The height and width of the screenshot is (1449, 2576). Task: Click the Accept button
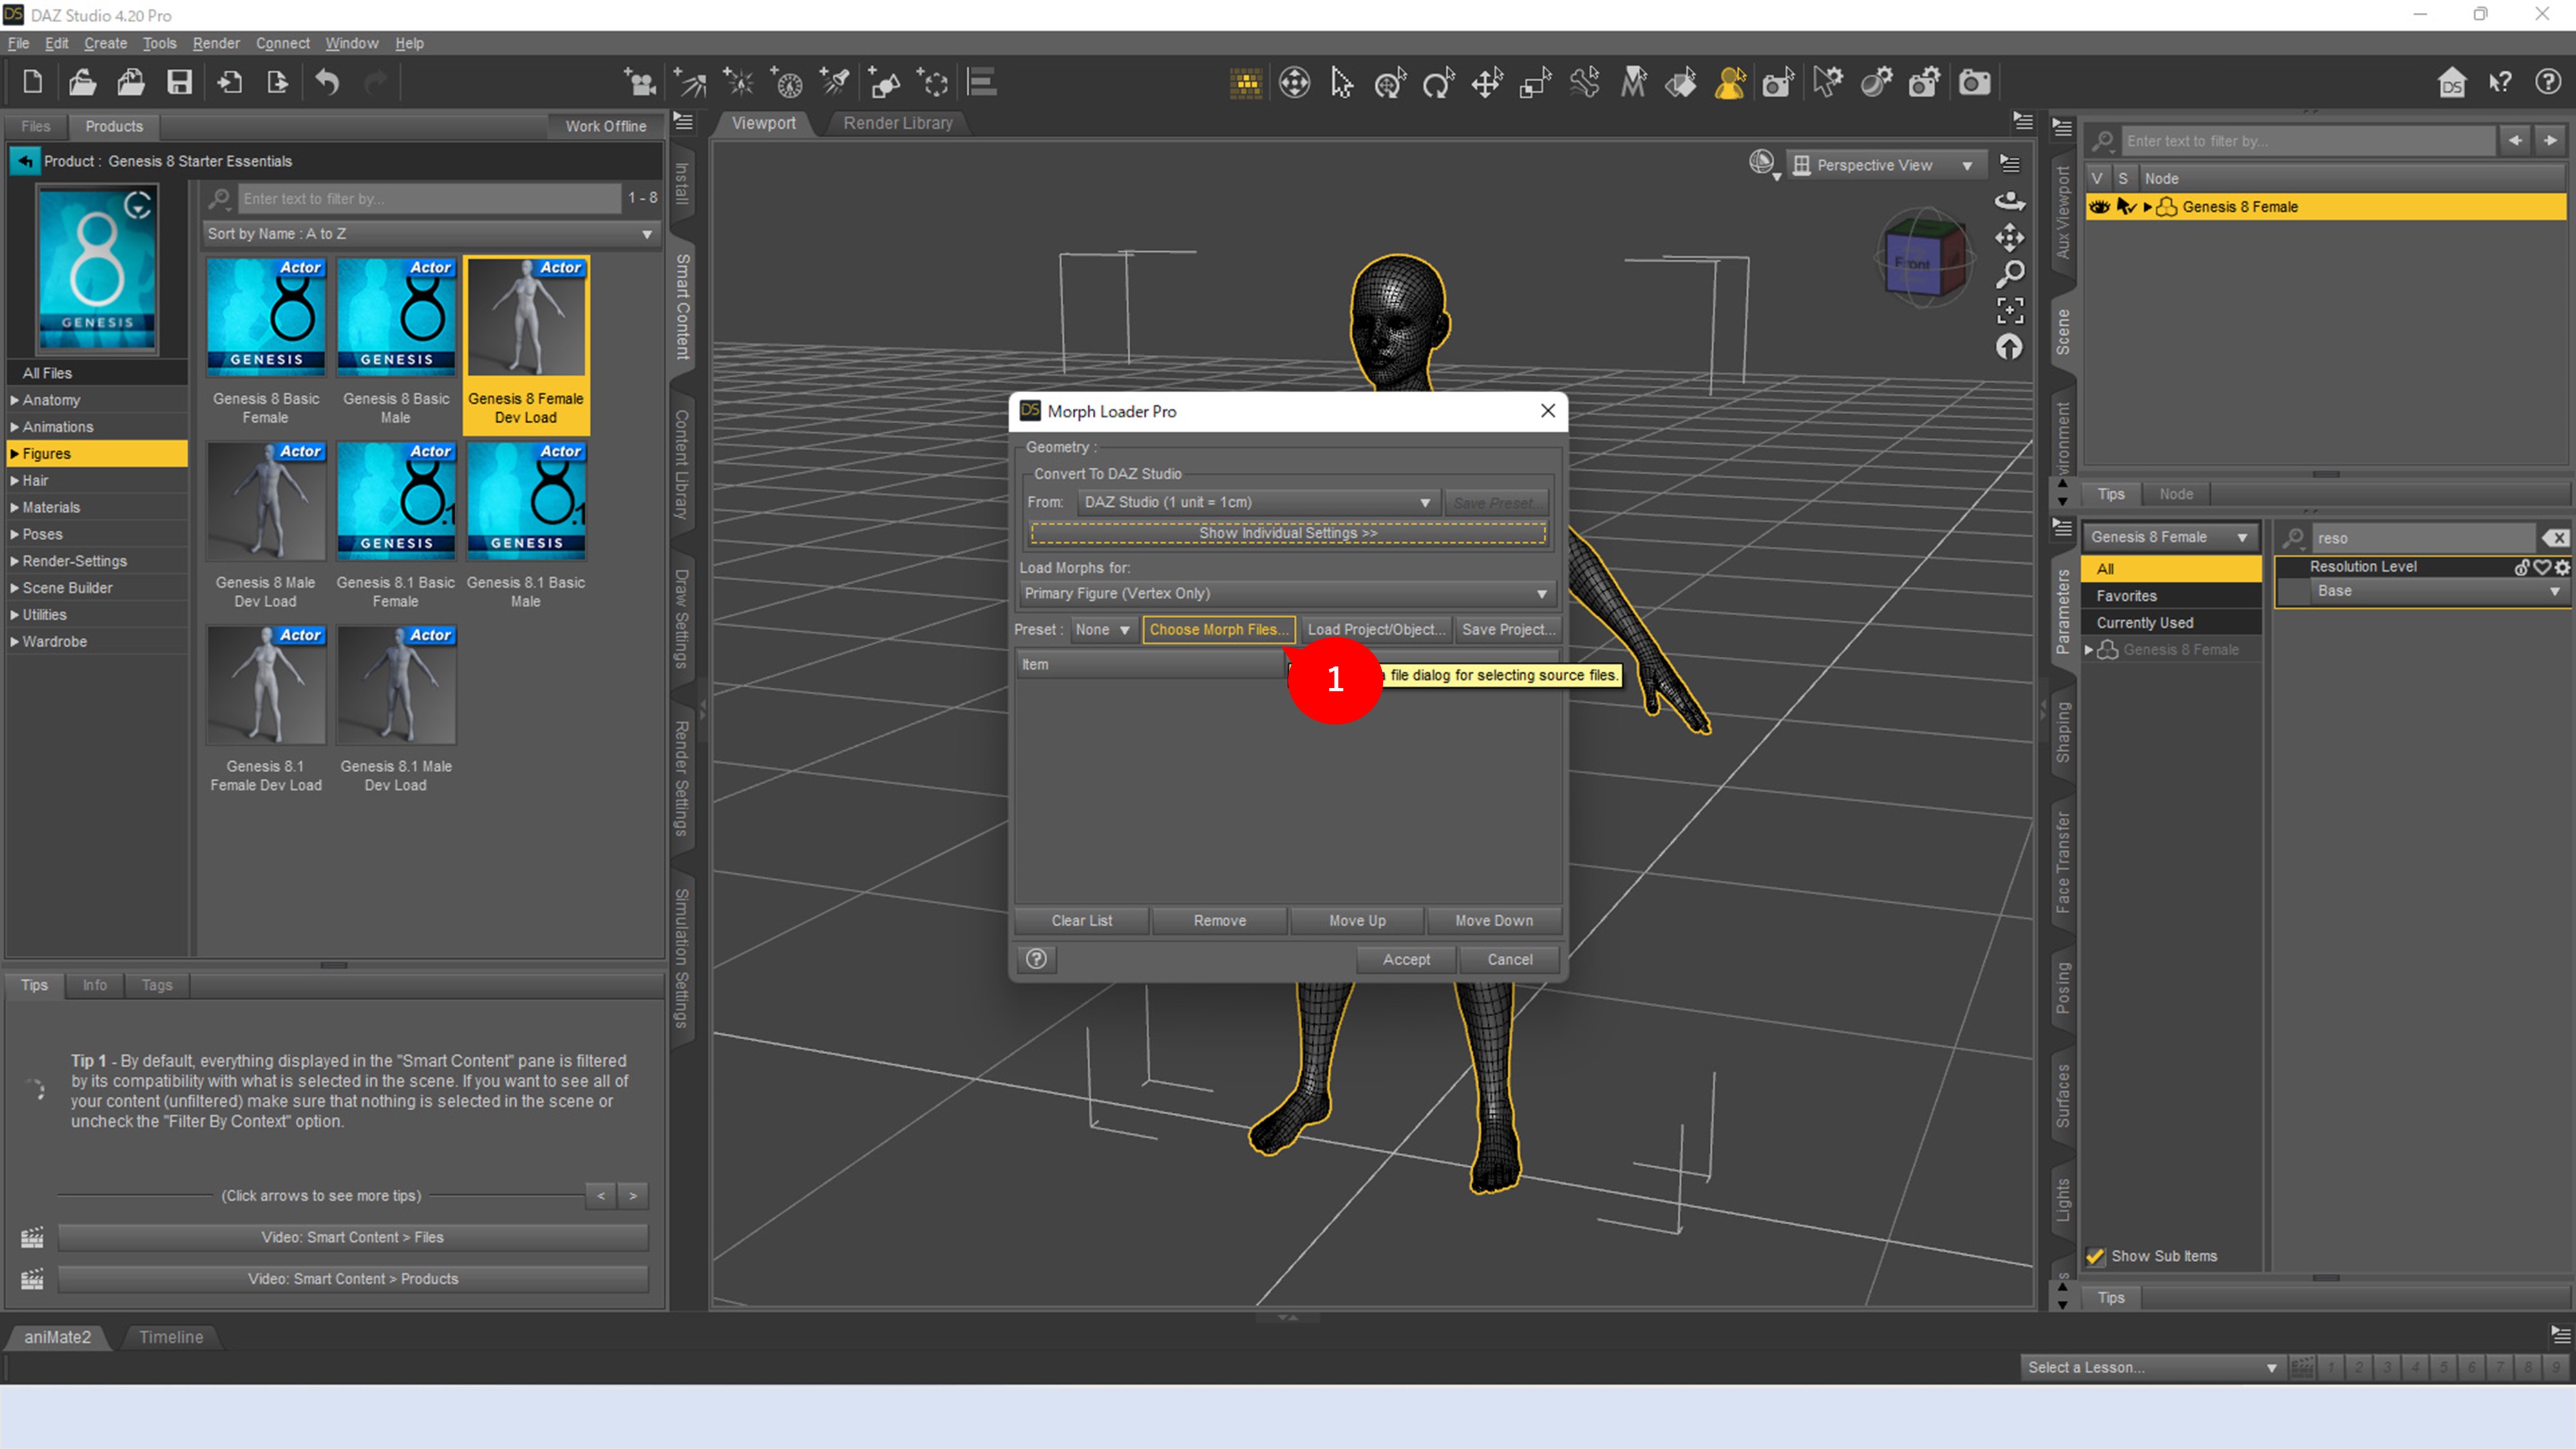click(1406, 959)
